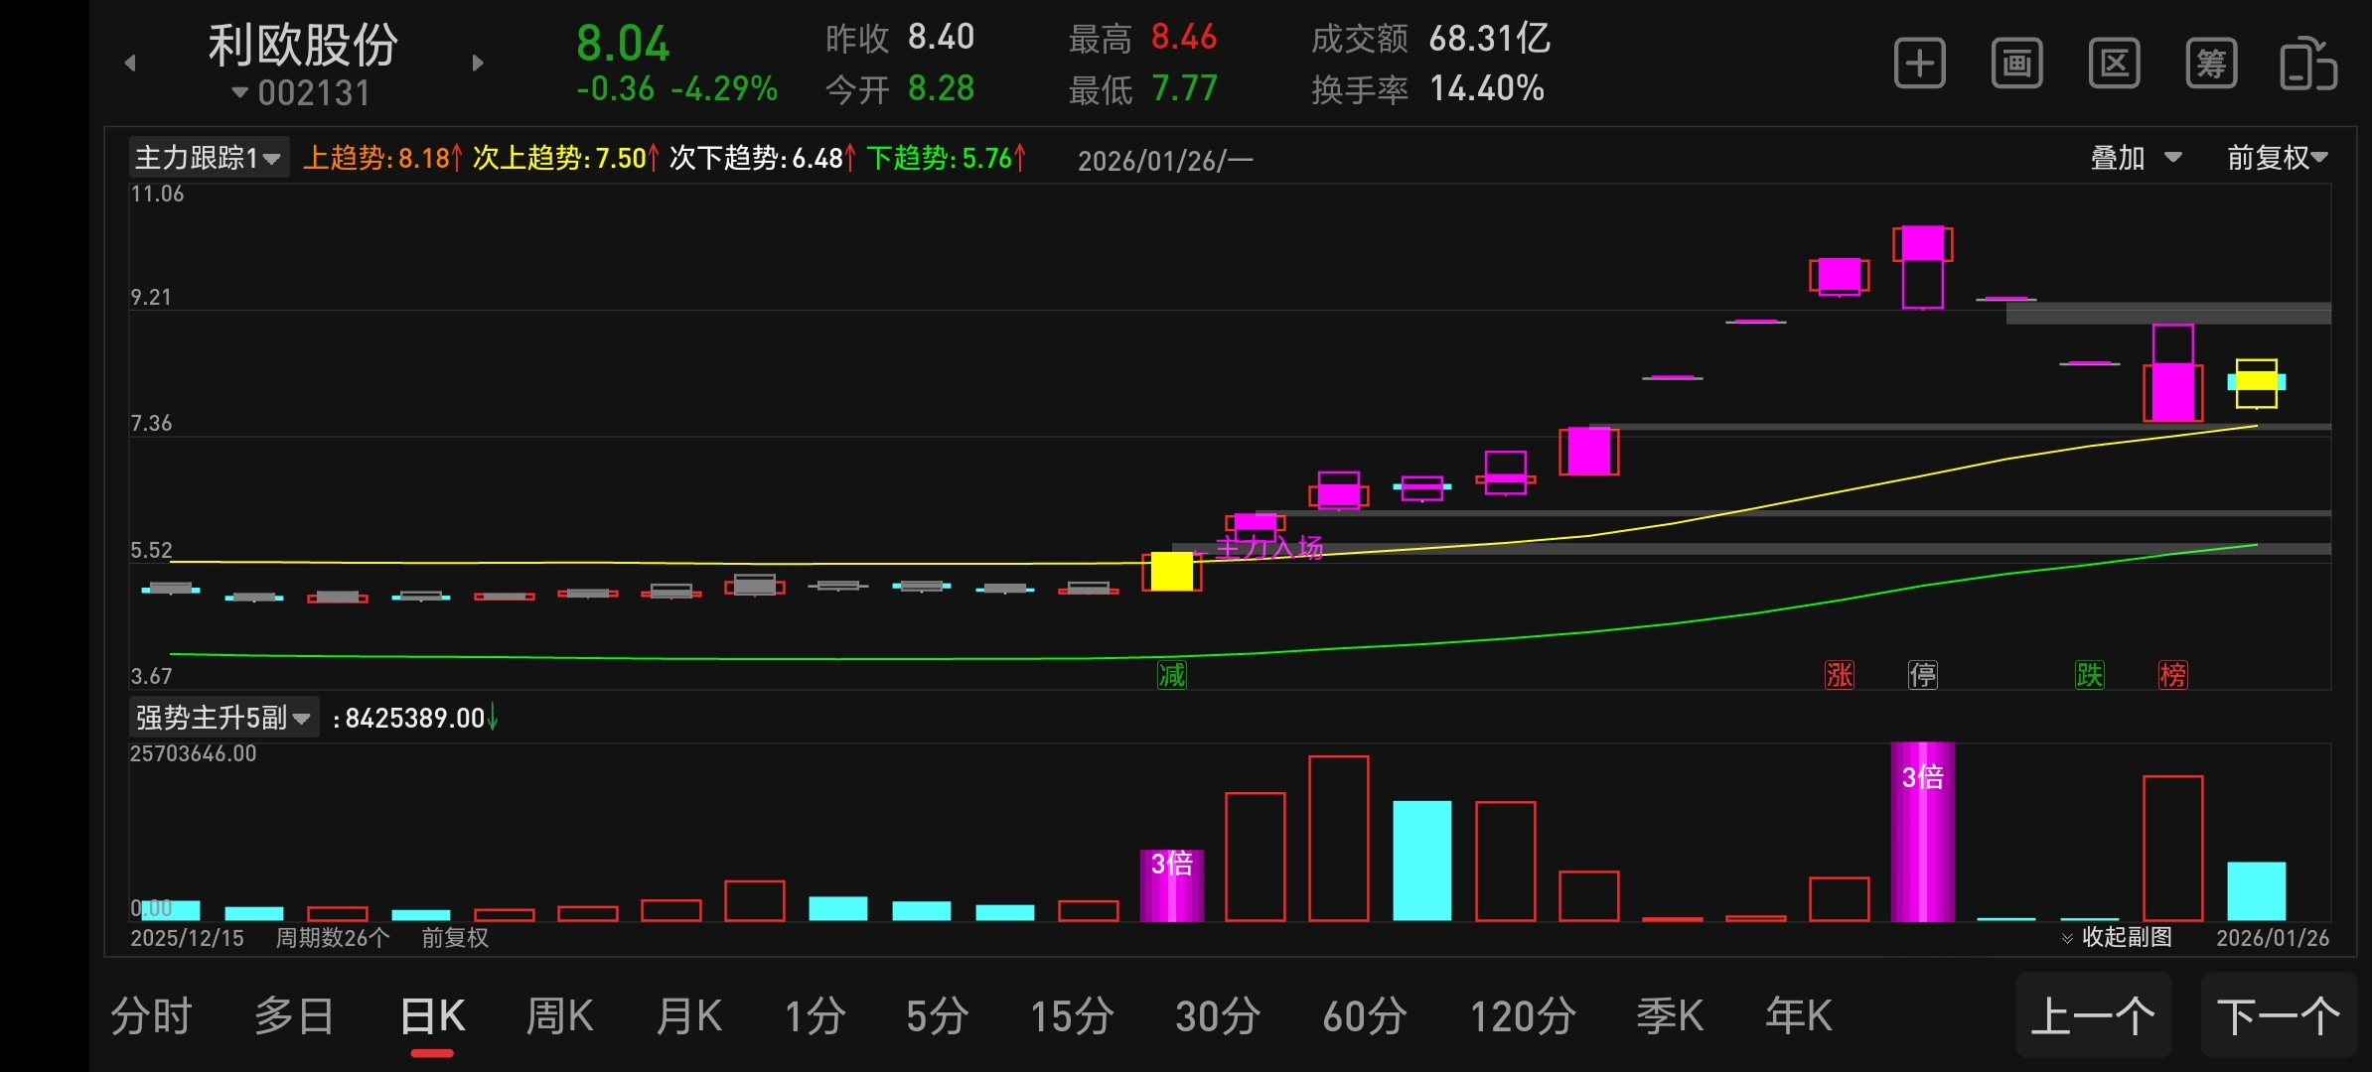This screenshot has width=2372, height=1072.
Task: Click the green 减 marker on chart
Action: (1172, 675)
